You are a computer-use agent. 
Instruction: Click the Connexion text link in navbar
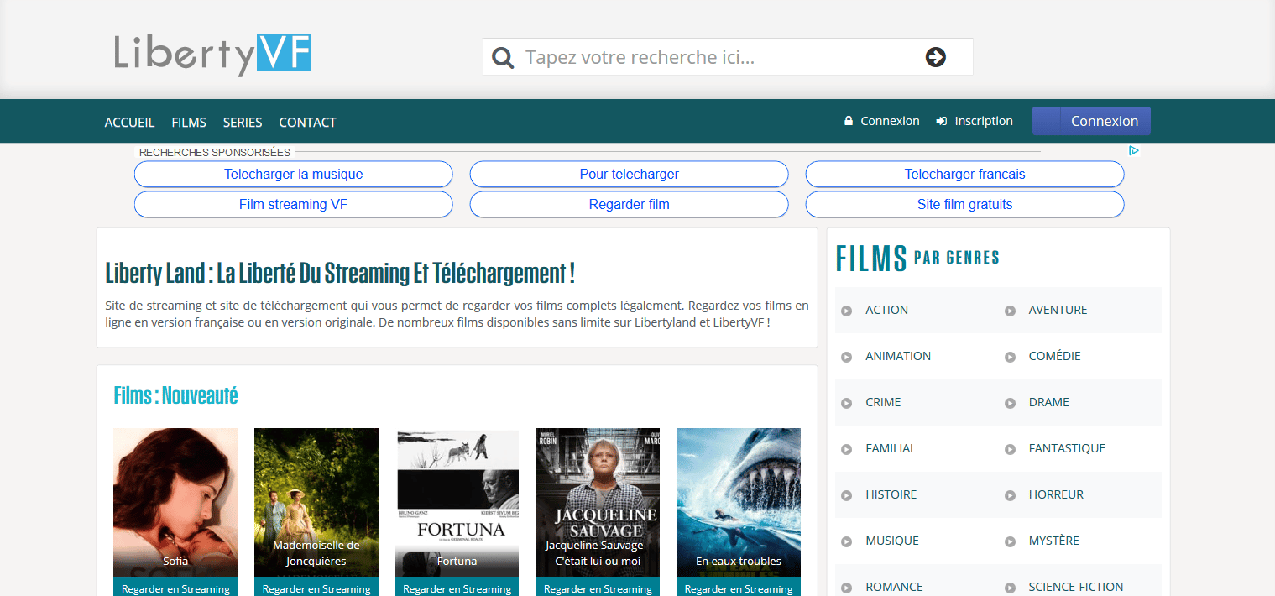tap(890, 121)
